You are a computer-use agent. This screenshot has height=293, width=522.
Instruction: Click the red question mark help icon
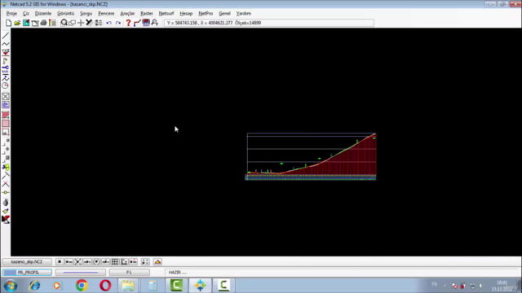click(128, 23)
